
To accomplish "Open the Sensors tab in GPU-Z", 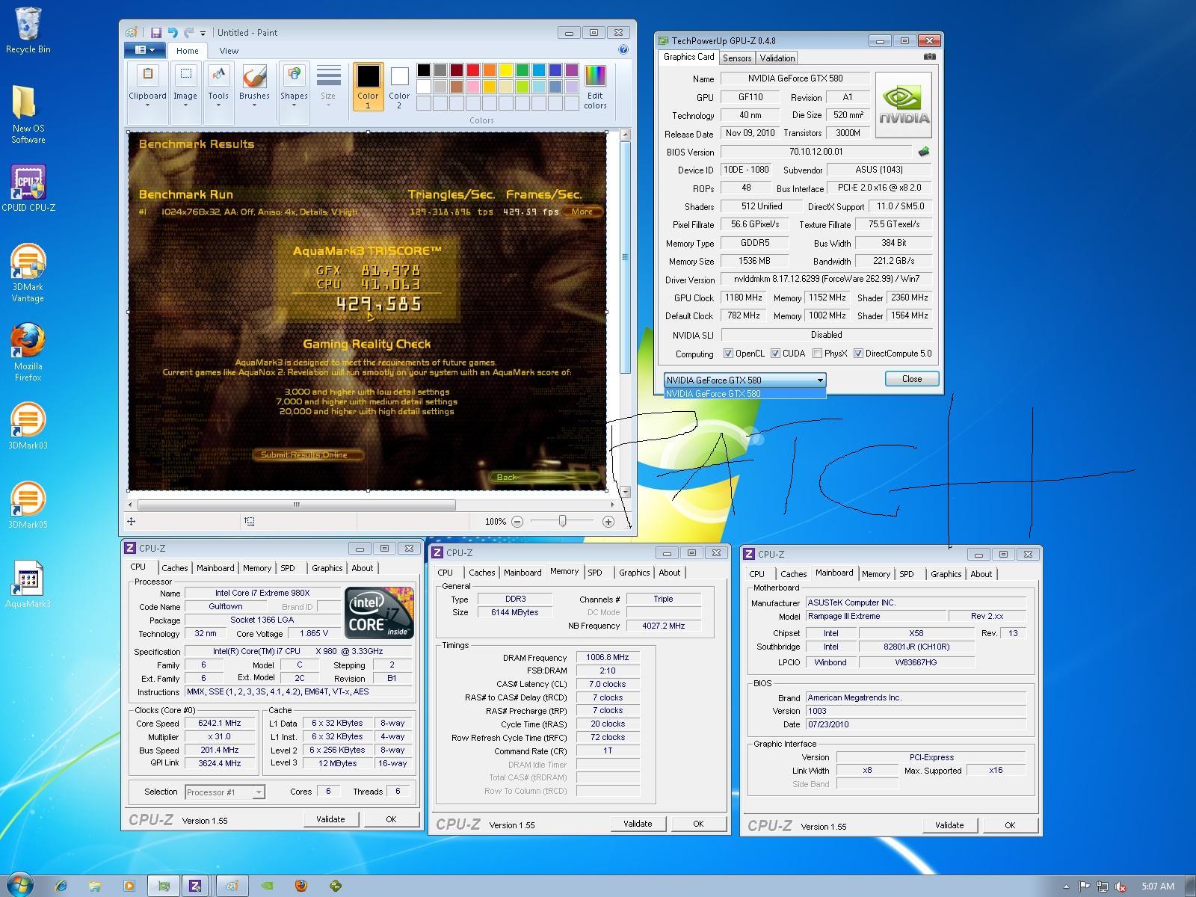I will pos(736,58).
